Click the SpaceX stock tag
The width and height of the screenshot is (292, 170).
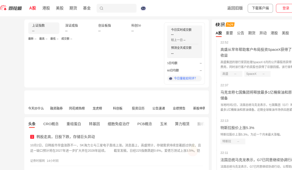coord(257,74)
